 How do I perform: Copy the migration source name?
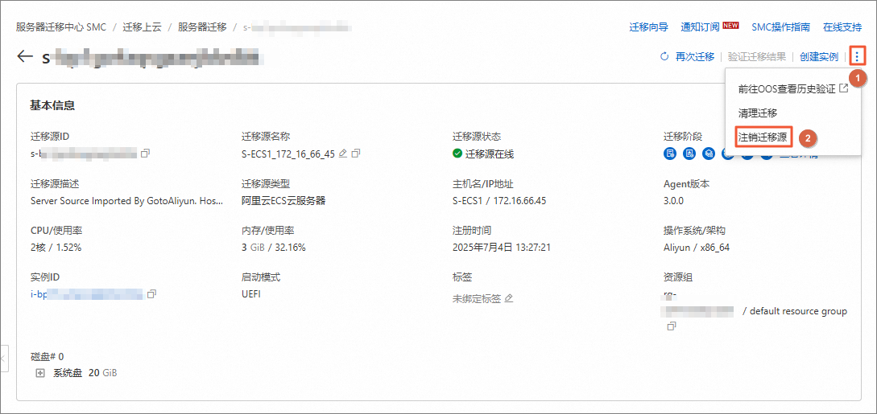point(355,153)
